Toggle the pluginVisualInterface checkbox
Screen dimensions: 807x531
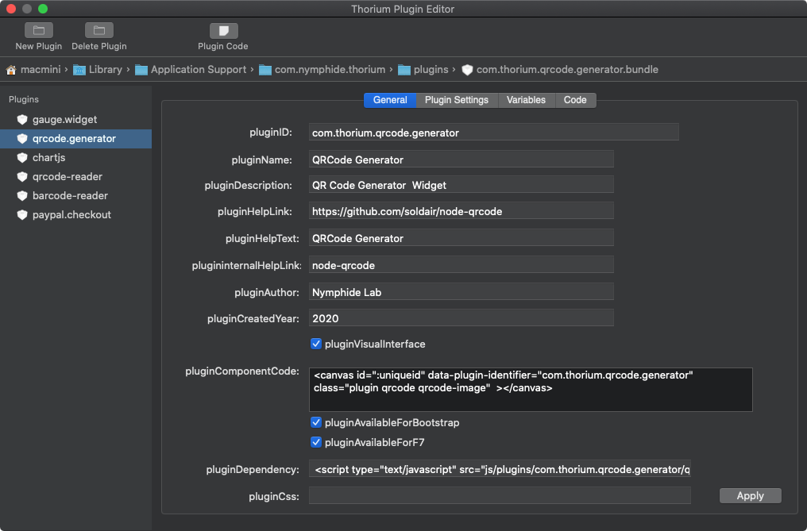click(x=316, y=344)
